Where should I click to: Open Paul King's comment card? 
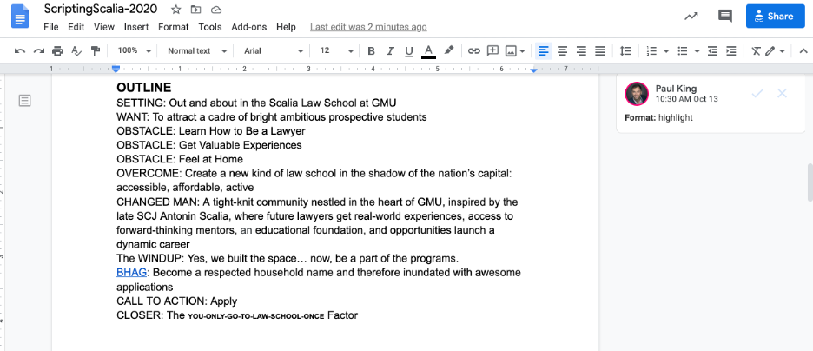711,103
